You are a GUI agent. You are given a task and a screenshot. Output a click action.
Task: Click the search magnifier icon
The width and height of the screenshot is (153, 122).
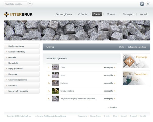point(30,4)
